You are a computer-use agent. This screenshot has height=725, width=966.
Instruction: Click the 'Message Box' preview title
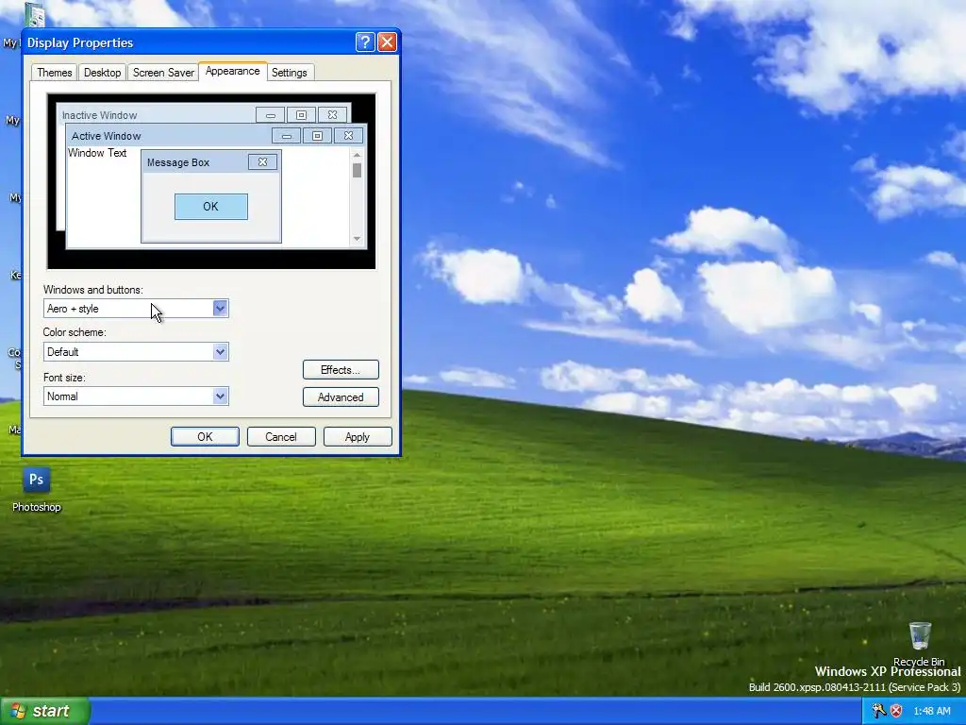coord(178,162)
